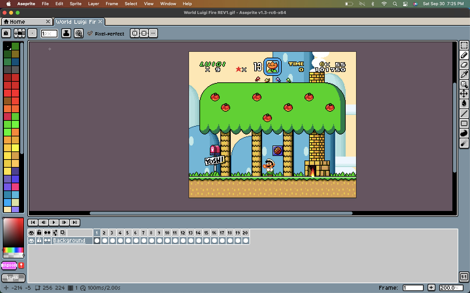Open macOS Spotlight search icon
The height and width of the screenshot is (293, 470).
point(395,4)
